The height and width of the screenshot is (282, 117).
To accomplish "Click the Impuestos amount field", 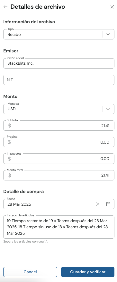I will tap(59, 158).
